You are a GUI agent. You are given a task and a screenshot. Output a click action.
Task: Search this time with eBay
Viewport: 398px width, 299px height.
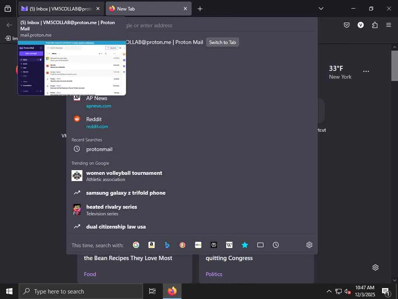point(198,245)
